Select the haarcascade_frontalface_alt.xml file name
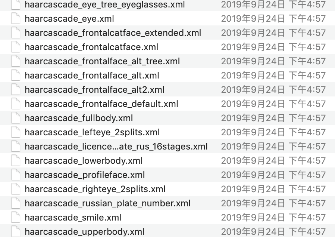335x237 pixels. [x=92, y=76]
